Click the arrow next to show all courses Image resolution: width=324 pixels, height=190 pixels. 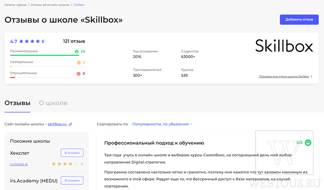pyautogui.click(x=311, y=76)
